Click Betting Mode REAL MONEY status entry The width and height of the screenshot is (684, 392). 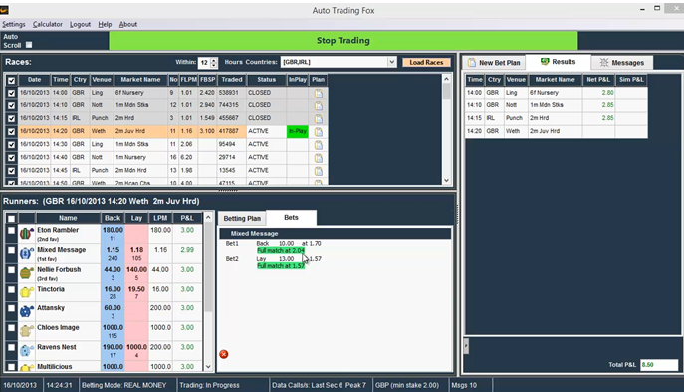click(x=124, y=385)
